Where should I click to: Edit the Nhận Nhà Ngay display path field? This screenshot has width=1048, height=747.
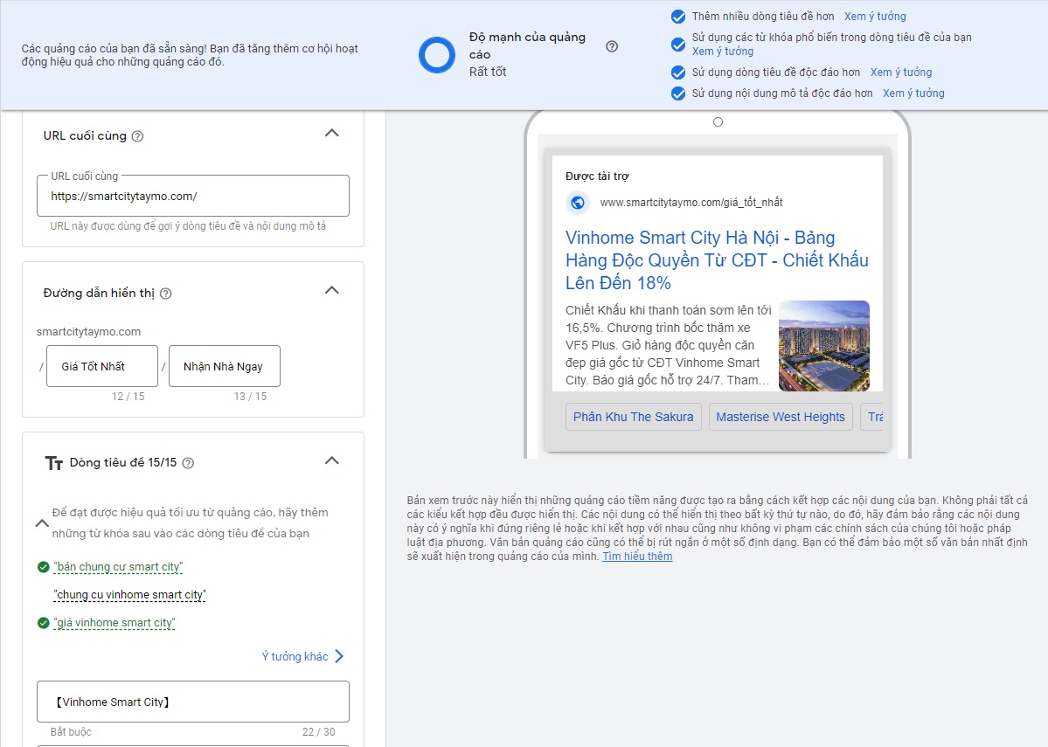pos(225,366)
